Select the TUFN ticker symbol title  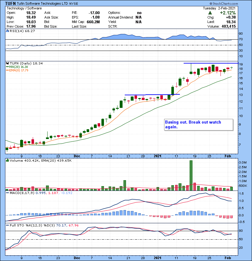point(10,3)
